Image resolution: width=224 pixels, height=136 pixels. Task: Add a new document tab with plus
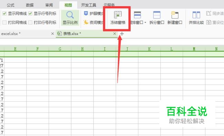click(x=122, y=34)
